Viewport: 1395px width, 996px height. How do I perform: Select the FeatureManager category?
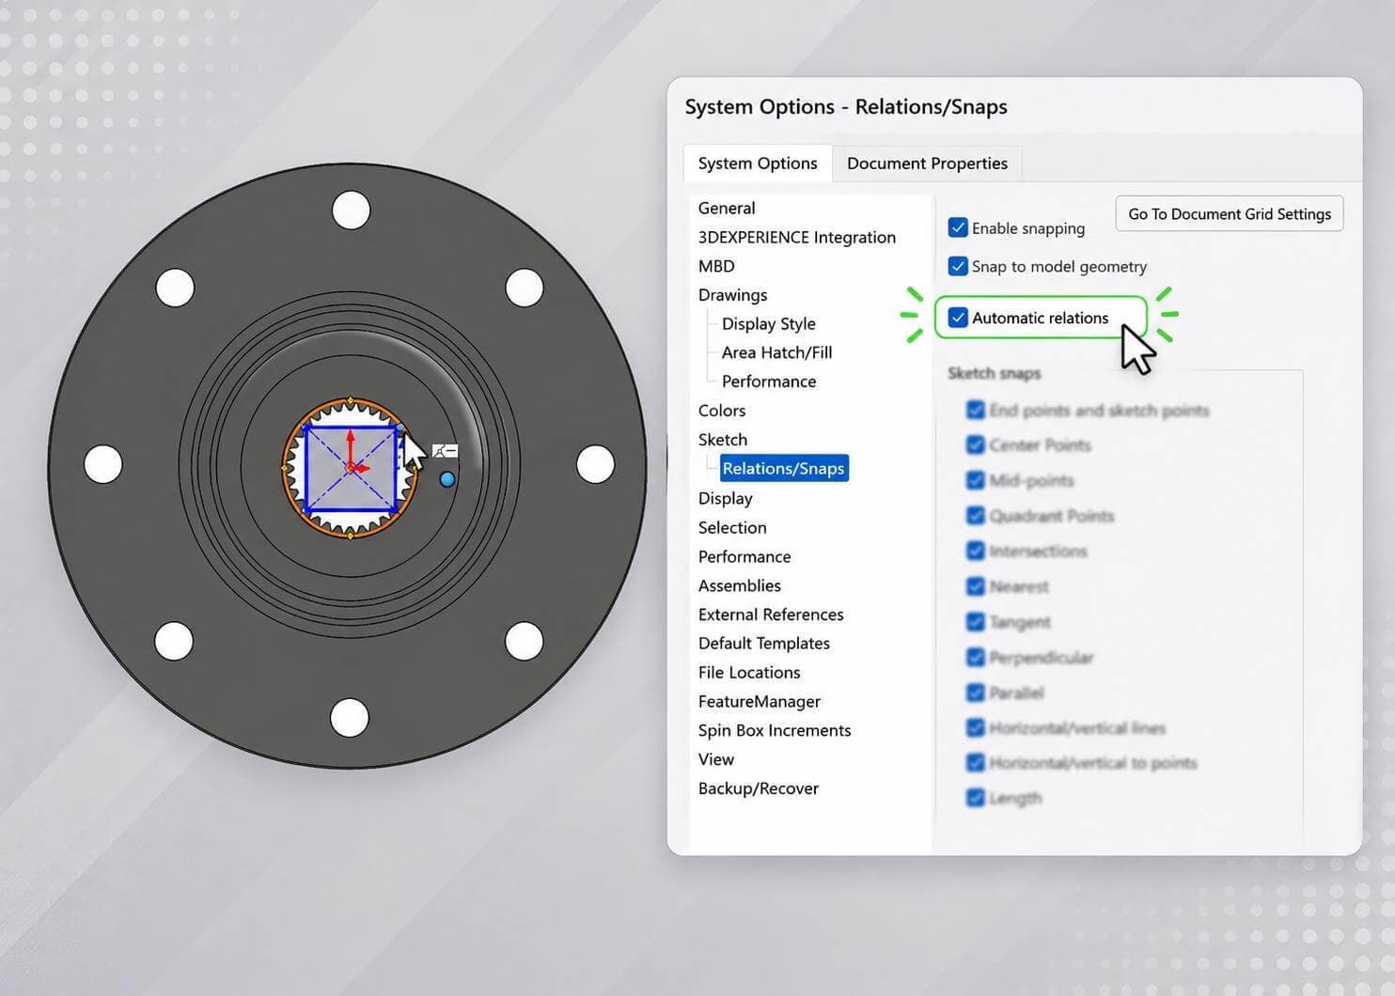coord(760,702)
